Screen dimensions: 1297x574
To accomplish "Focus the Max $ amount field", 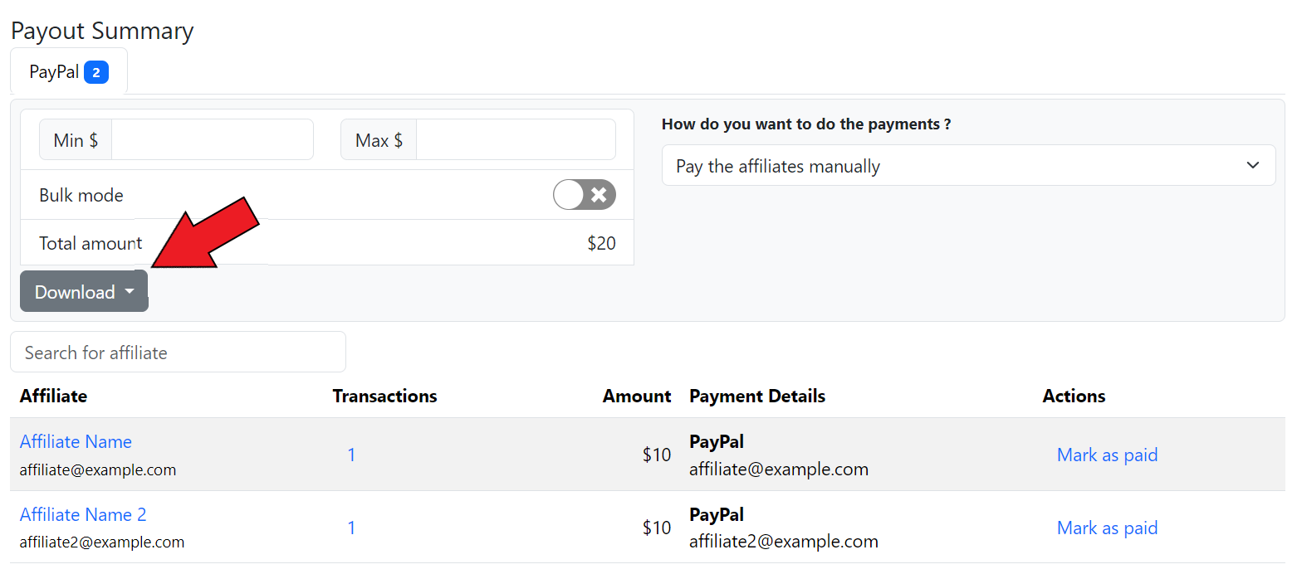I will click(515, 140).
